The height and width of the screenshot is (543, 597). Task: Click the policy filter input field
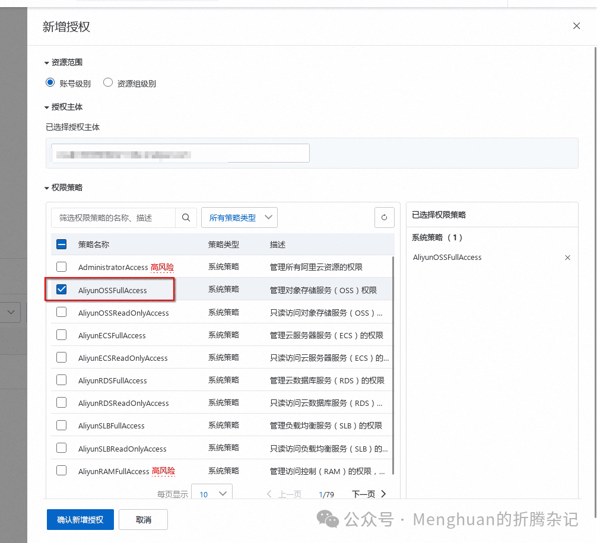(113, 217)
